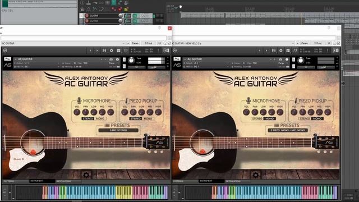Image resolution: width=359 pixels, height=202 pixels.
Task: Click info icon in right instrument header
Action: [x=287, y=59]
